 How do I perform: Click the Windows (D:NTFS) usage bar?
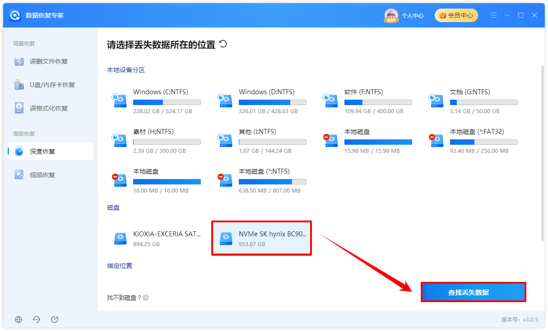coord(273,102)
